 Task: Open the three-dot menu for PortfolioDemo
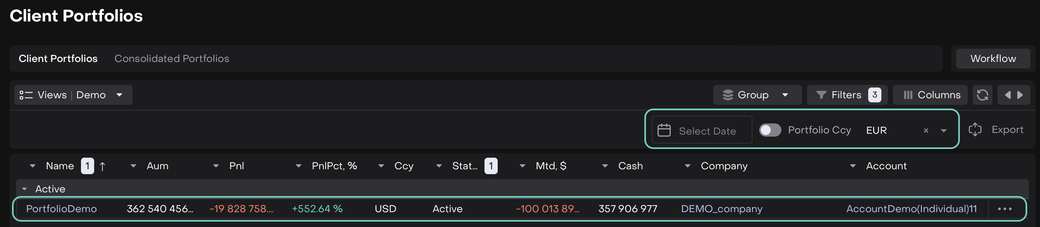pyautogui.click(x=1004, y=209)
